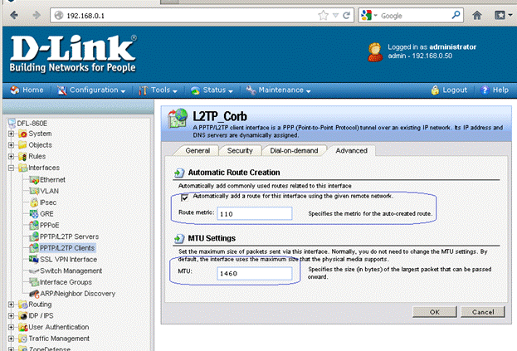Expand the Routing tree node

click(x=12, y=305)
